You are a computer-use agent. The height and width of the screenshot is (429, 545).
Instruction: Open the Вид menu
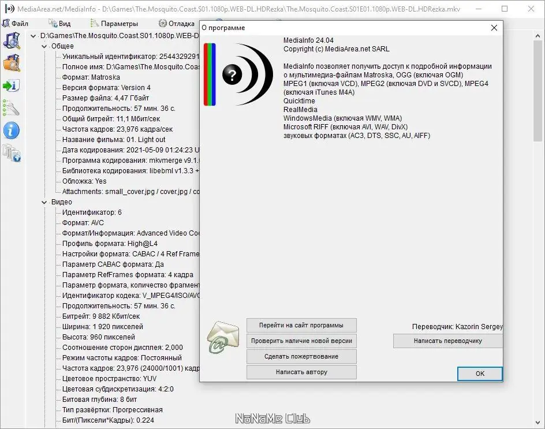point(60,23)
